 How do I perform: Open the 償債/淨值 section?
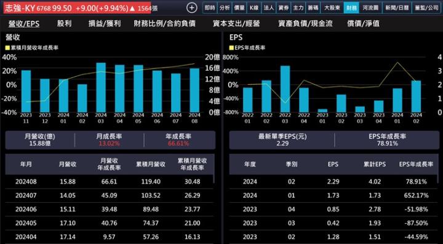click(x=363, y=24)
